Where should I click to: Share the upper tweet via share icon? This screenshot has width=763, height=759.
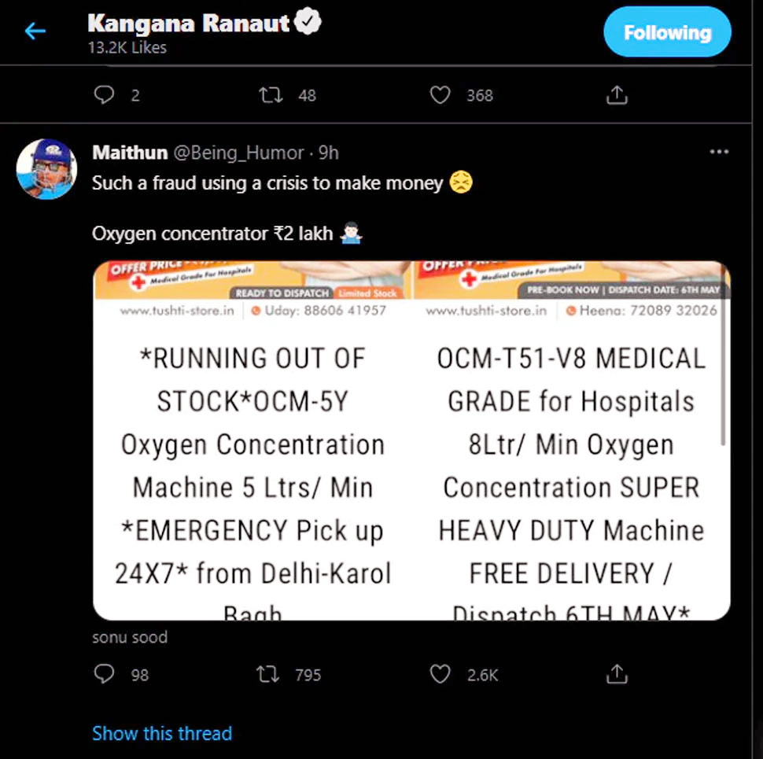coord(617,95)
